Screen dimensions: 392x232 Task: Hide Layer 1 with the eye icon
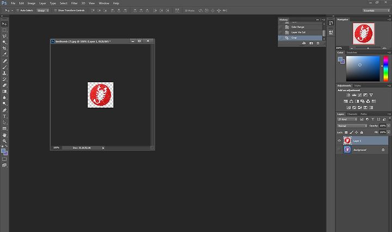point(339,141)
